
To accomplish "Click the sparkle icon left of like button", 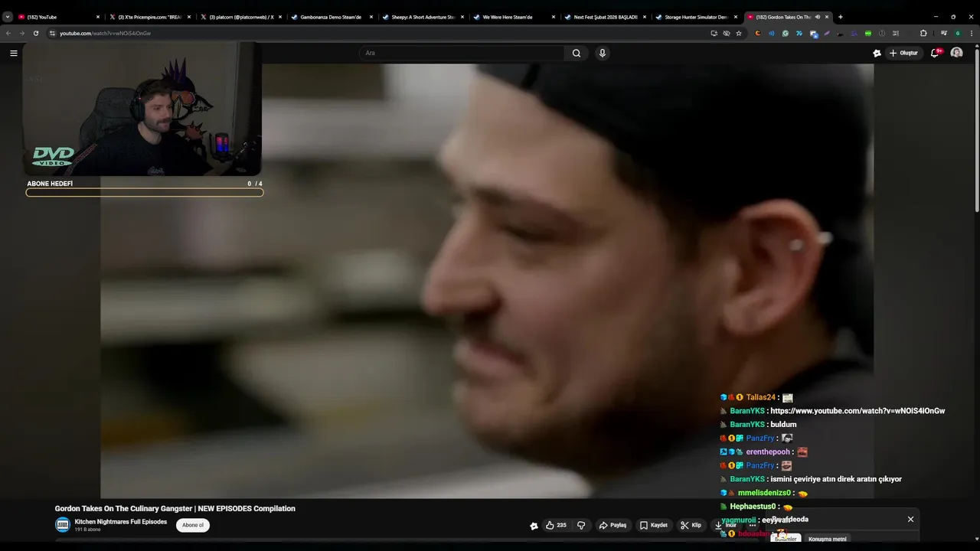I will point(534,526).
